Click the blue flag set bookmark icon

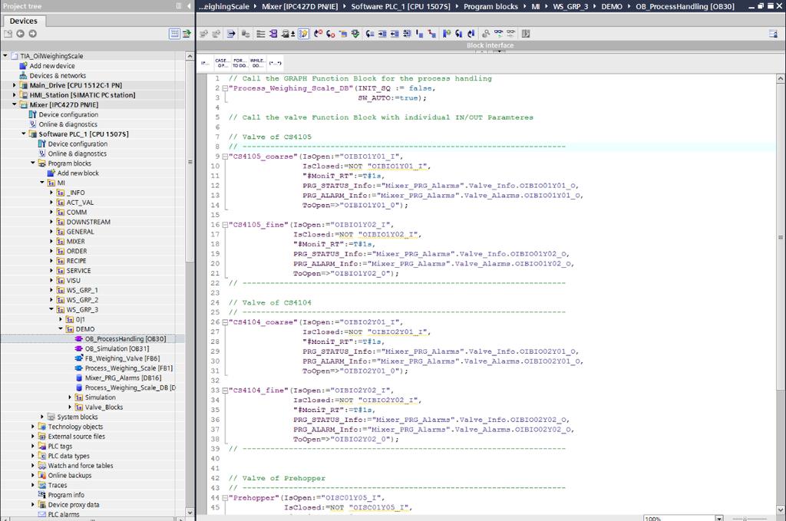click(446, 34)
